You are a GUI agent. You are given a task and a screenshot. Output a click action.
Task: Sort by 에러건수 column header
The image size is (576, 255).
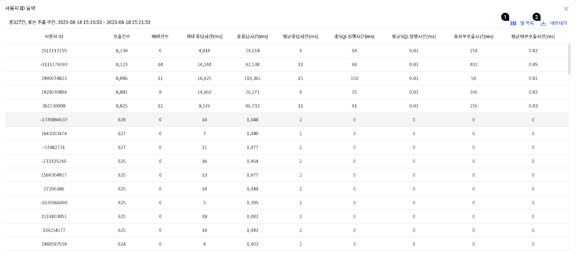pos(160,36)
